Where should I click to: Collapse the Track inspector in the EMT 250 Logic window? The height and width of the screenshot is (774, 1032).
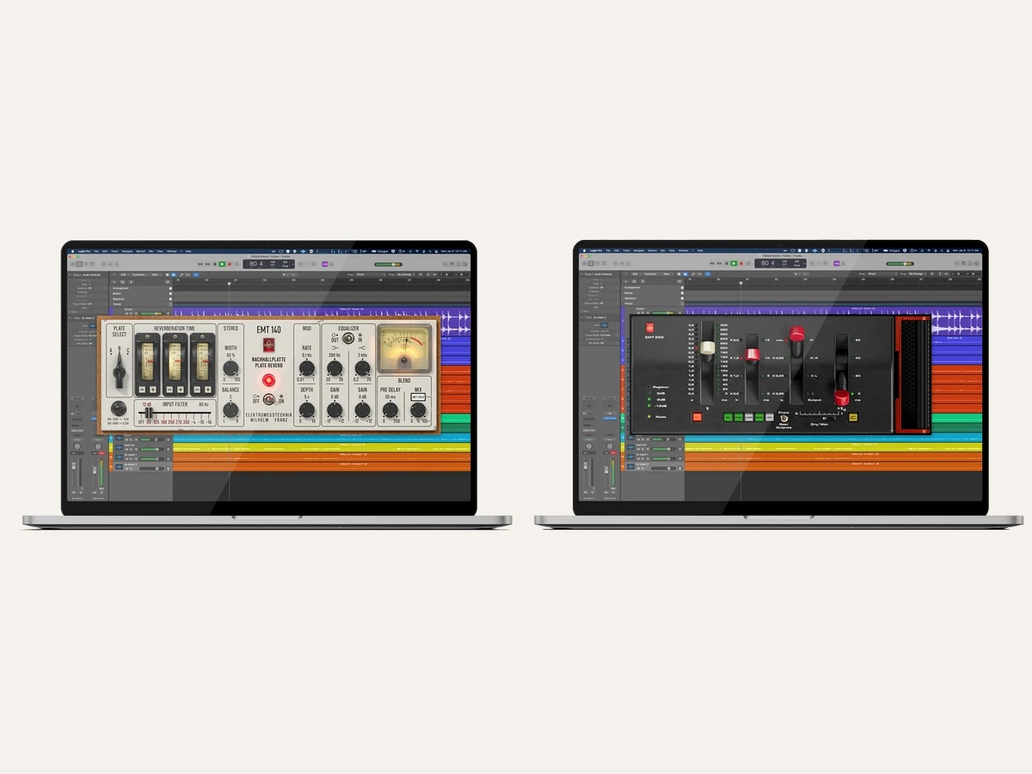pyautogui.click(x=580, y=317)
